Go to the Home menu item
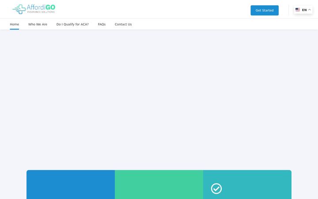 click(15, 24)
